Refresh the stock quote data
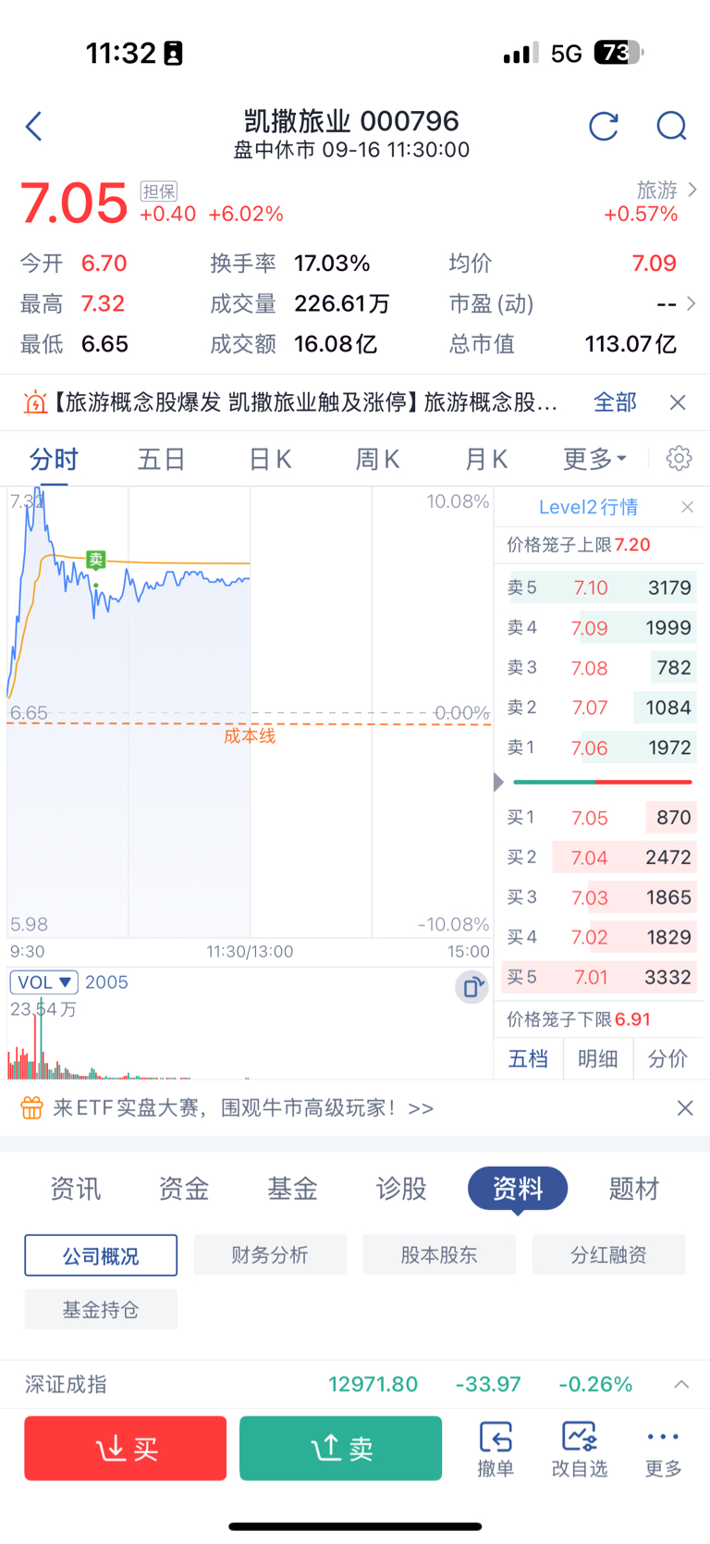The height and width of the screenshot is (1544, 710). 604,126
